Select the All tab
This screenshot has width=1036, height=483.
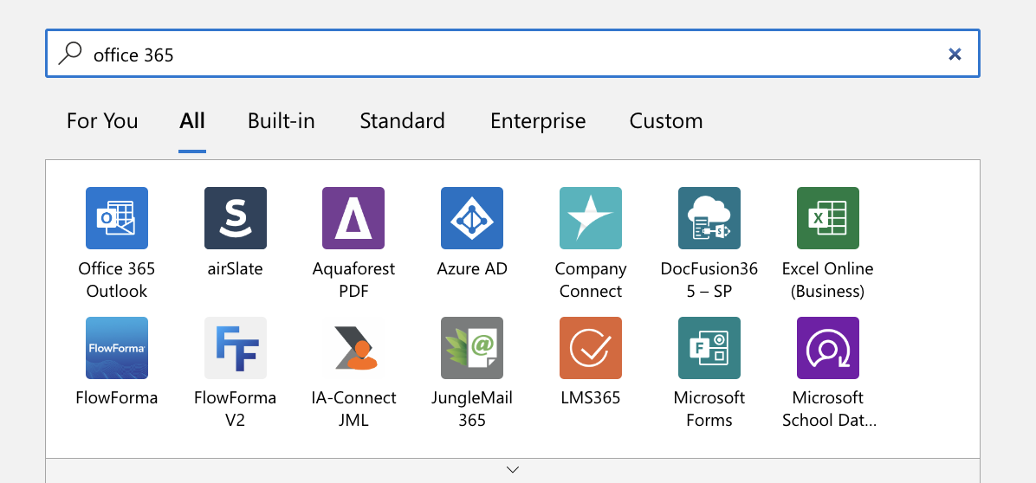[x=192, y=121]
